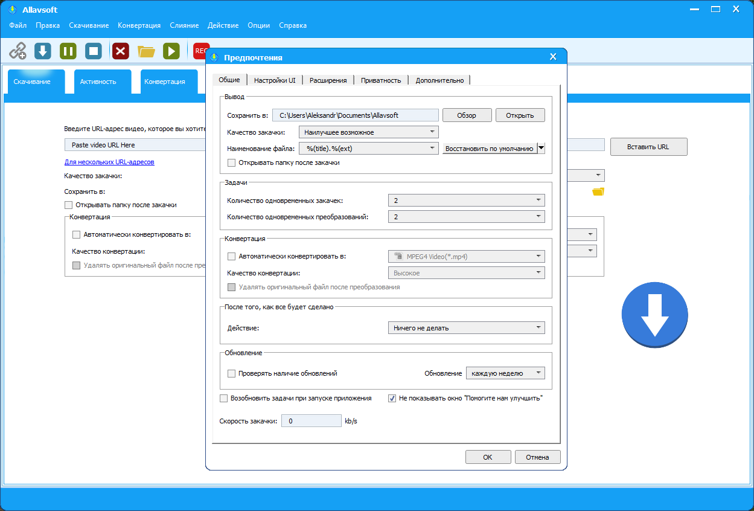Open the 'Действие' menu
Viewport: 754px width, 511px height.
click(223, 25)
